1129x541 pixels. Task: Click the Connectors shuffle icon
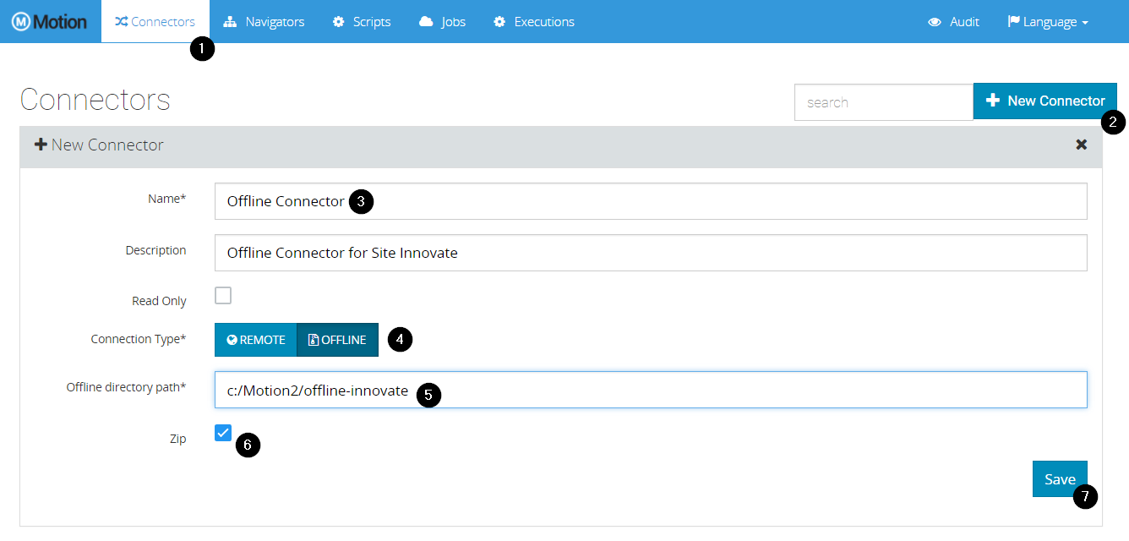(122, 22)
